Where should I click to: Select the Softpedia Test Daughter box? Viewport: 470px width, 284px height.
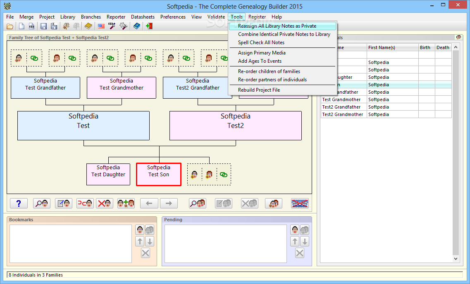[108, 174]
